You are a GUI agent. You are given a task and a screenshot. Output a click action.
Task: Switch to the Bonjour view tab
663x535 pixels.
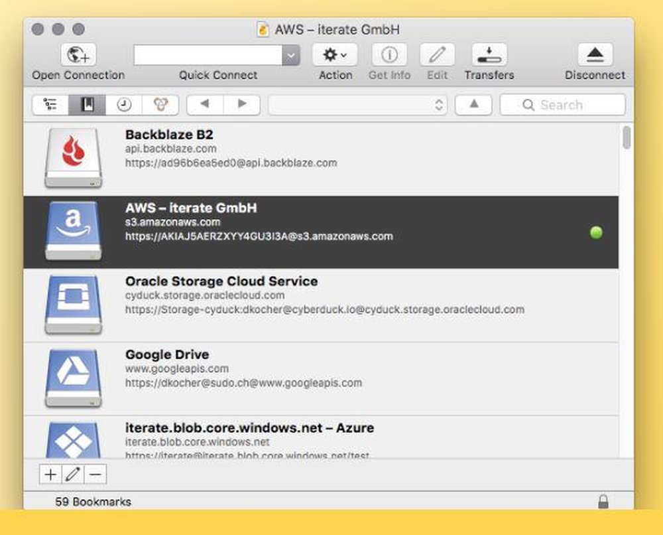tap(160, 105)
